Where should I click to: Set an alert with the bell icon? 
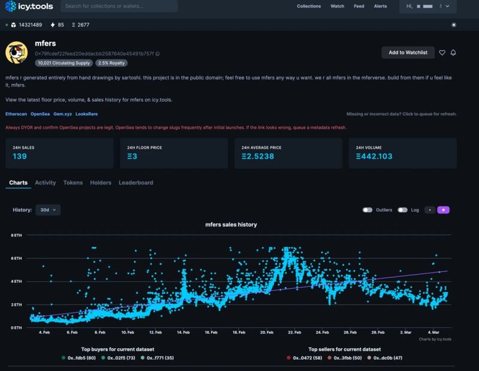tap(453, 53)
